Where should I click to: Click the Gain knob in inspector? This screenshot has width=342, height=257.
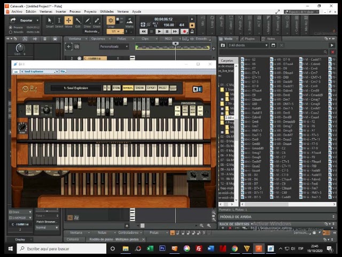20,48
